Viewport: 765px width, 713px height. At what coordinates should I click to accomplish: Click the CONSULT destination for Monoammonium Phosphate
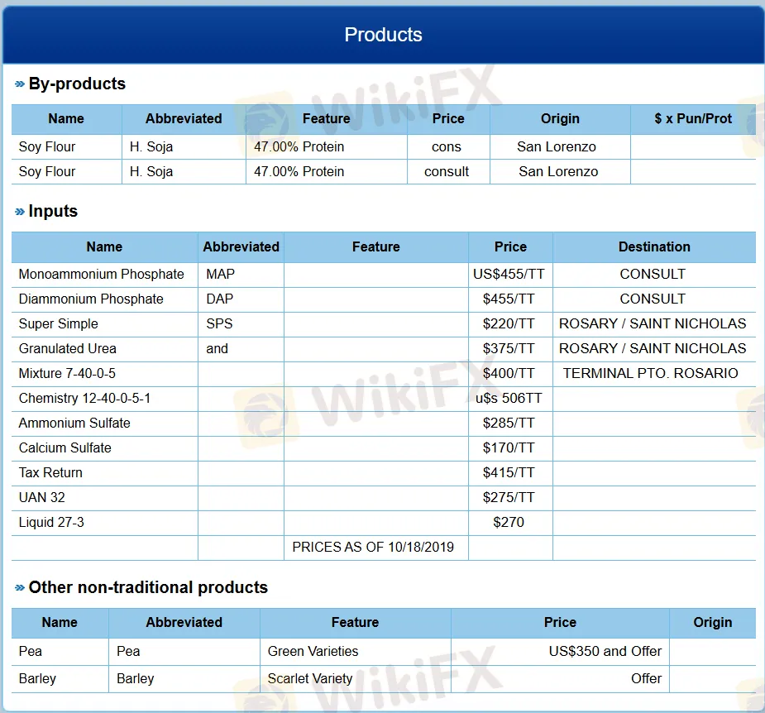653,274
